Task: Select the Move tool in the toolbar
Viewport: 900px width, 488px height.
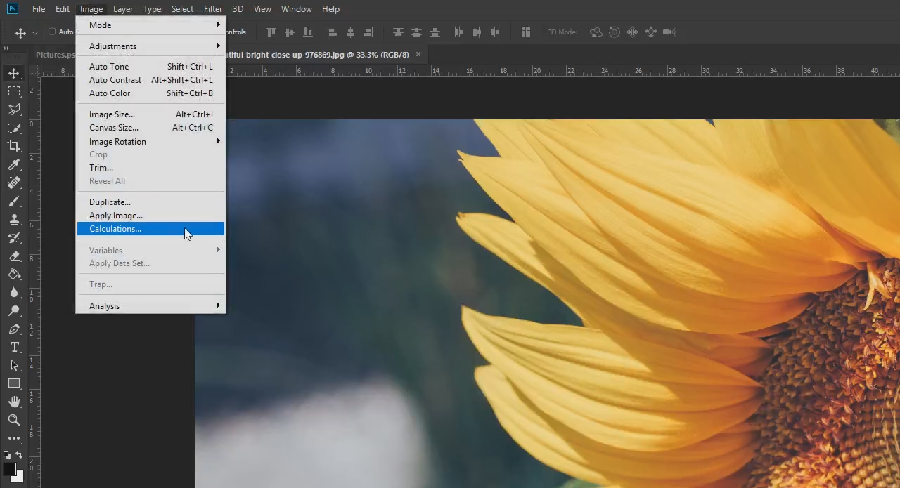Action: click(14, 73)
